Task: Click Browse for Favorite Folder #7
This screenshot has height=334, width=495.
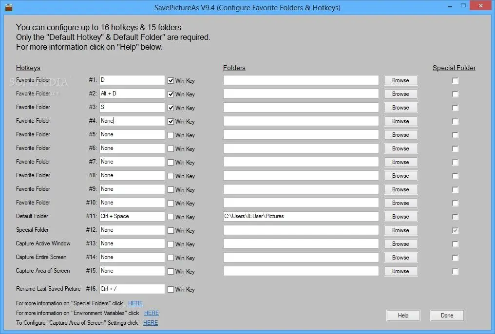Action: coord(400,162)
